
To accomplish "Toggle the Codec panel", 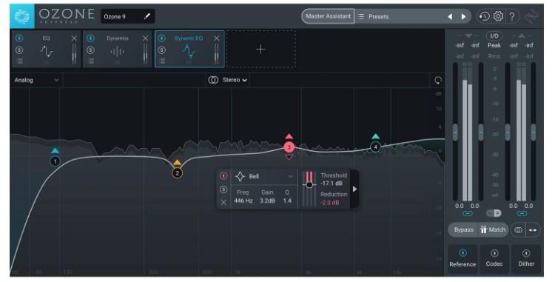I will coord(494,259).
